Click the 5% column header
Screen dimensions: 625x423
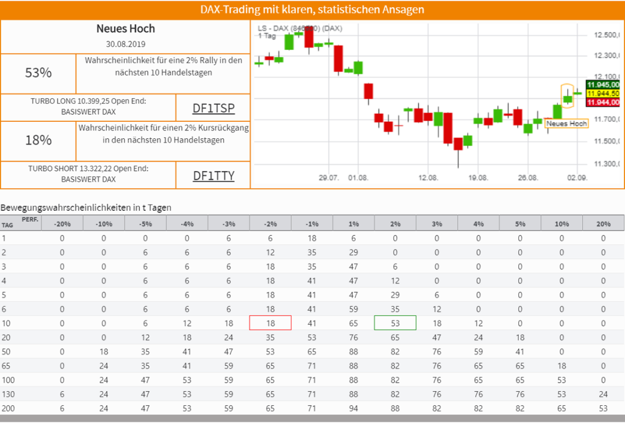click(520, 224)
